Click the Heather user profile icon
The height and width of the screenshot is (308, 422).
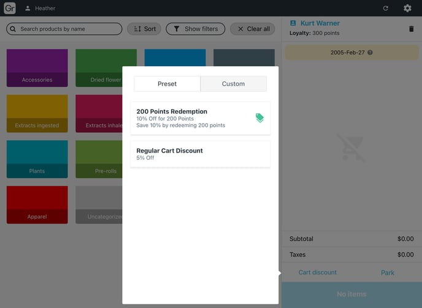[x=28, y=9]
